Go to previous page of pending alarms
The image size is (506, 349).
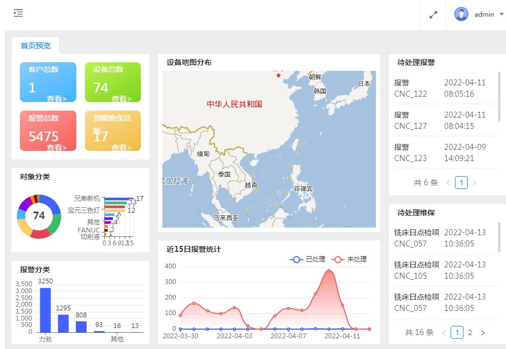click(448, 183)
